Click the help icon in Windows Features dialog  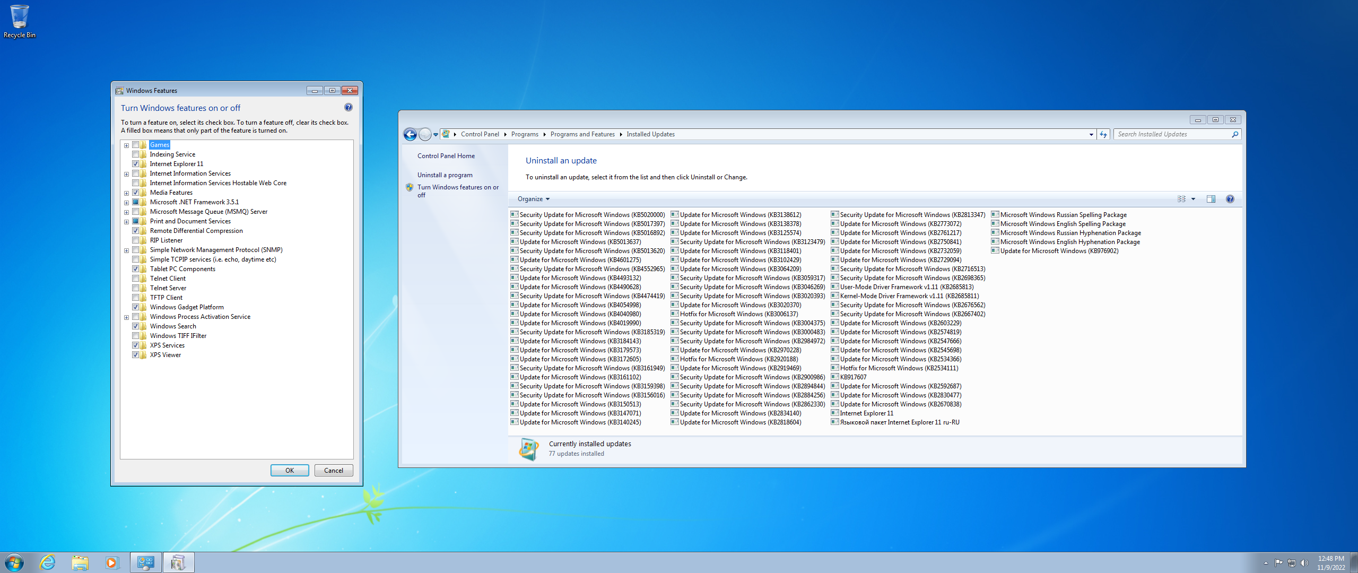[349, 107]
